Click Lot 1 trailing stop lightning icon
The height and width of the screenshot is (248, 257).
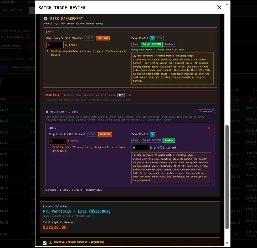[48, 51]
